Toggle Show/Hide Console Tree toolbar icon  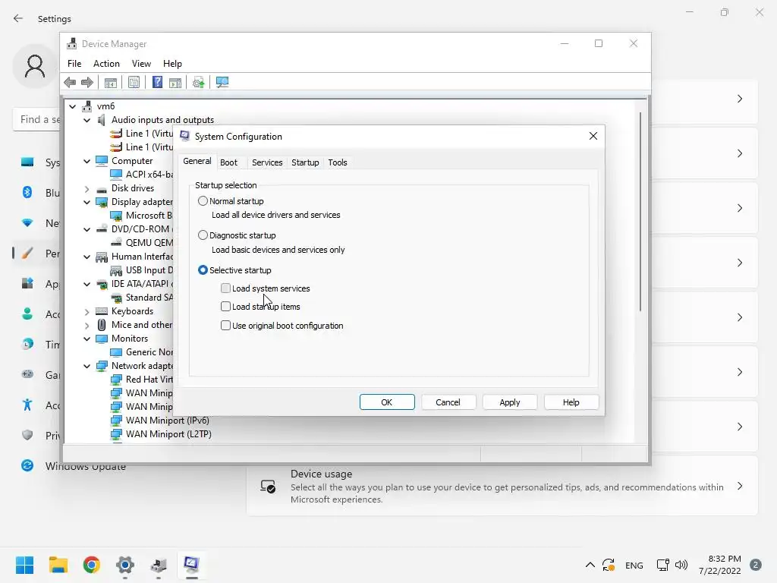tap(111, 82)
